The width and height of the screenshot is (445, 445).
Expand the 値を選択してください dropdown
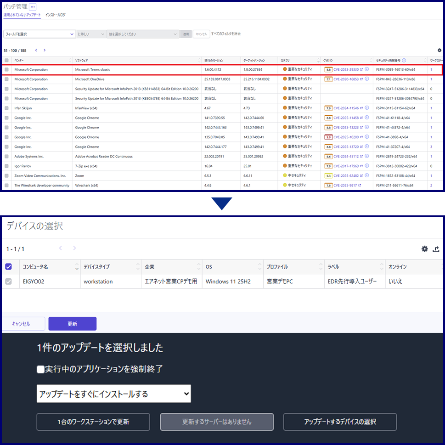pos(142,34)
